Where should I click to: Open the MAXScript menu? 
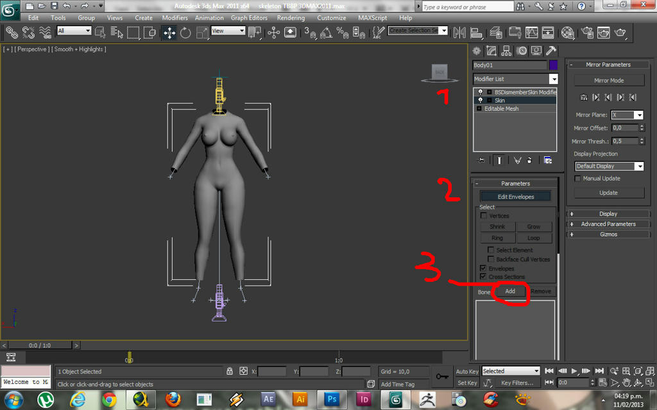tap(373, 17)
